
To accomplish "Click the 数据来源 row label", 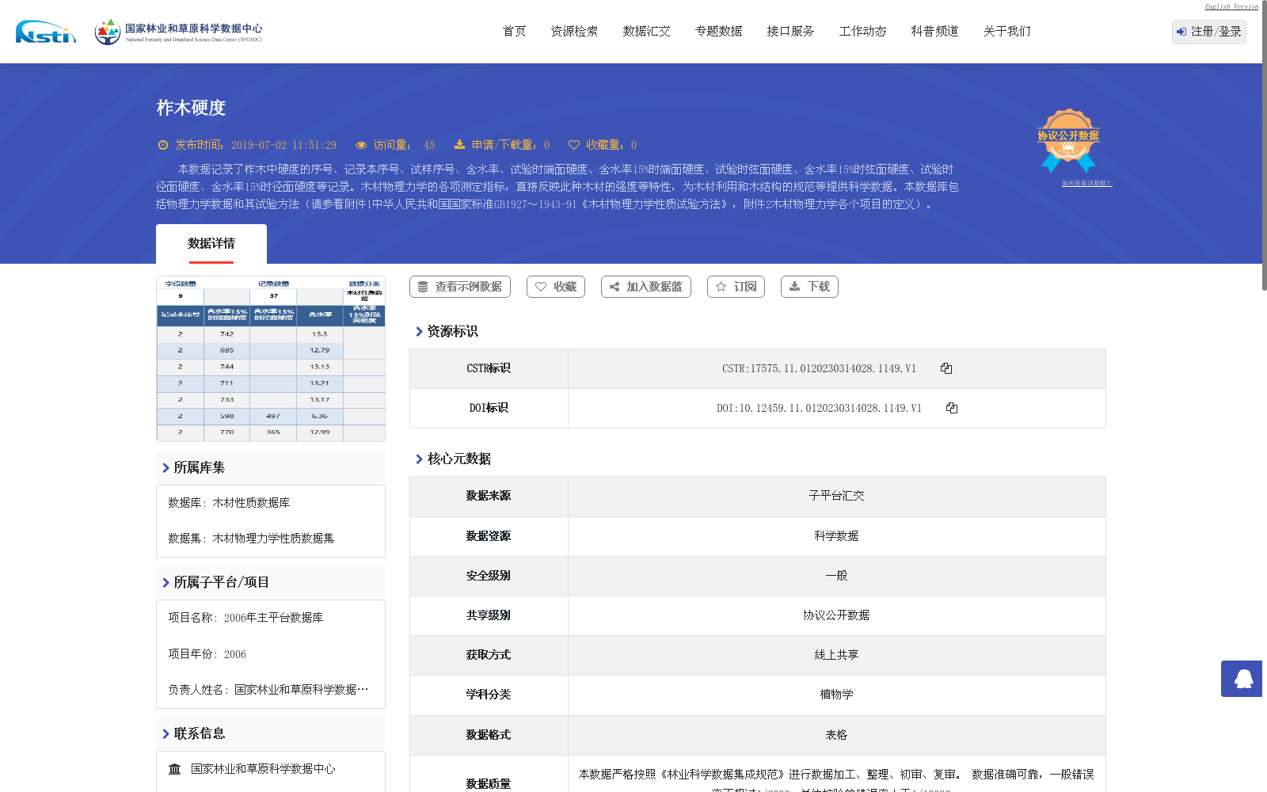I will coord(489,496).
